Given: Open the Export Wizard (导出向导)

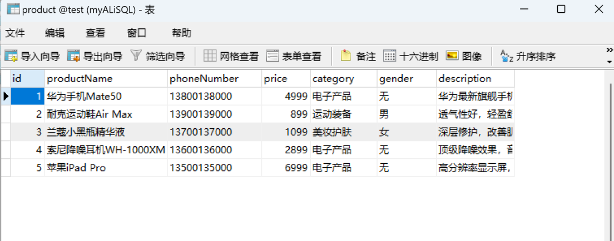Looking at the screenshot, I should [x=95, y=57].
